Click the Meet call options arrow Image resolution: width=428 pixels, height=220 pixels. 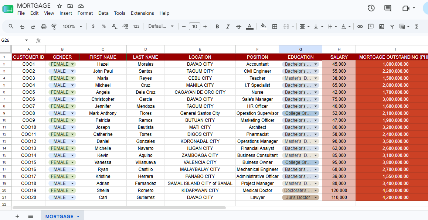click(x=414, y=8)
